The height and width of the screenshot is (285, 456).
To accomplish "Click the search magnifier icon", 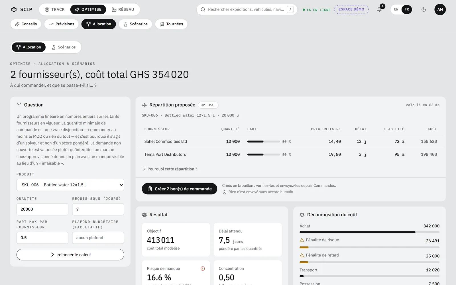I will 203,9.
